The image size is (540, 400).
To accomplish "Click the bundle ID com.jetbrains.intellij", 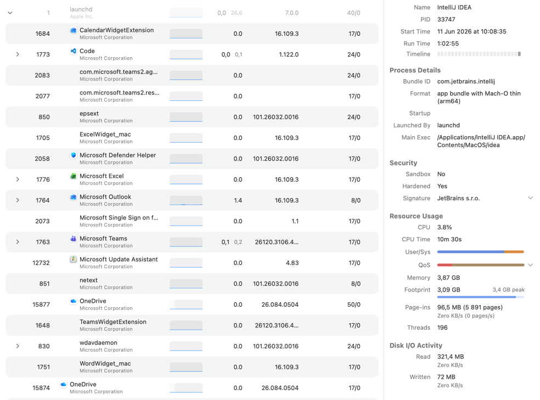I will click(x=466, y=82).
